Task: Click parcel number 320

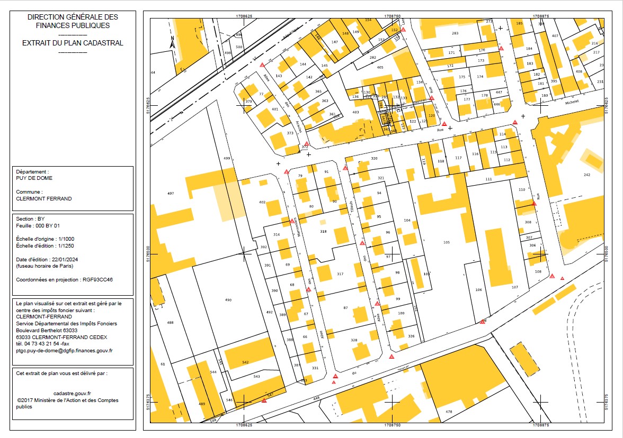Action: [x=374, y=158]
